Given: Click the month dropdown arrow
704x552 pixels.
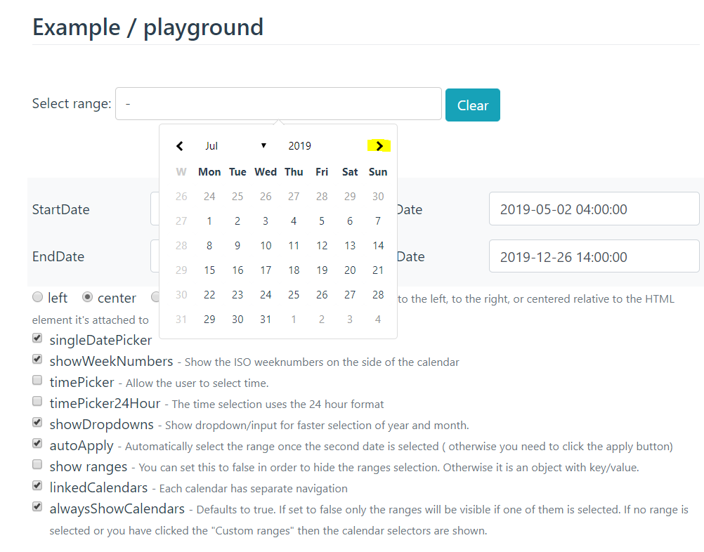Looking at the screenshot, I should point(263,145).
